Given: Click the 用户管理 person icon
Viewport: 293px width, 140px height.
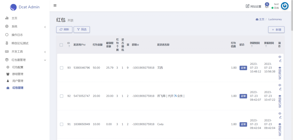Looking at the screenshot, I should (x=8, y=81).
